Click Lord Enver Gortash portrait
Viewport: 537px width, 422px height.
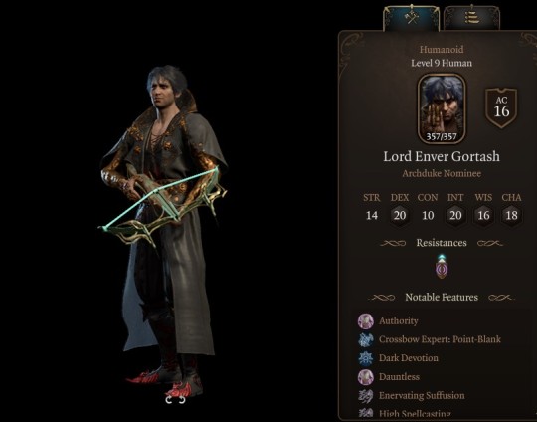(442, 108)
